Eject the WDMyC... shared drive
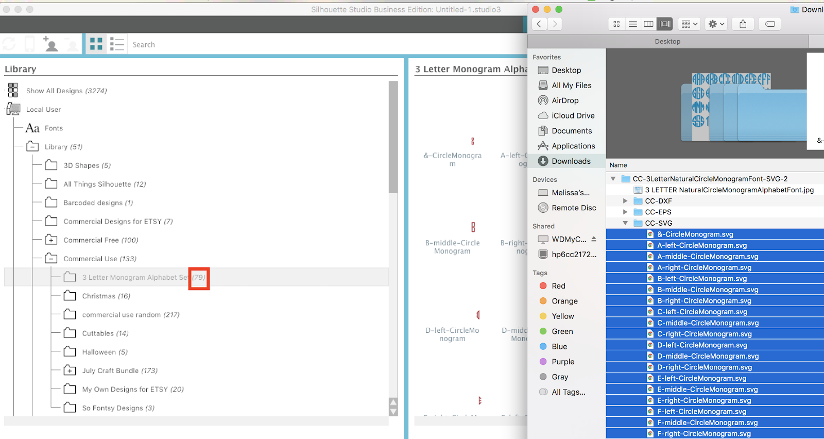 (x=594, y=239)
